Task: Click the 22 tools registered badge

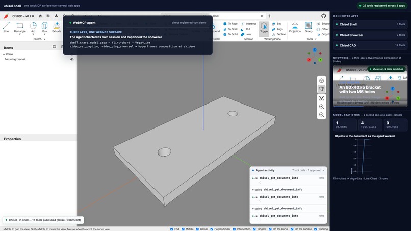Action: [x=382, y=6]
